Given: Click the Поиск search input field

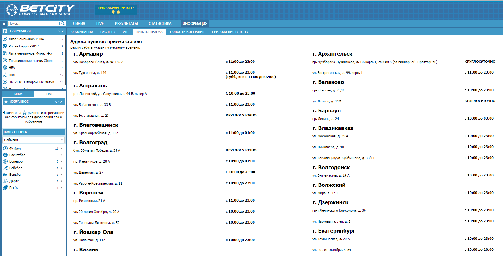Looking at the screenshot, I should click(x=33, y=23).
